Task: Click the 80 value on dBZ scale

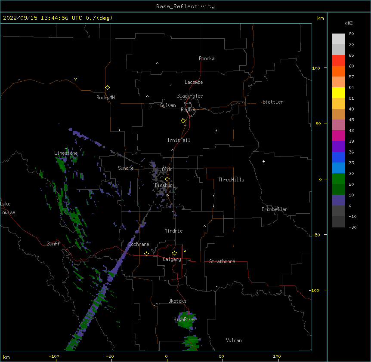Action: (x=351, y=34)
